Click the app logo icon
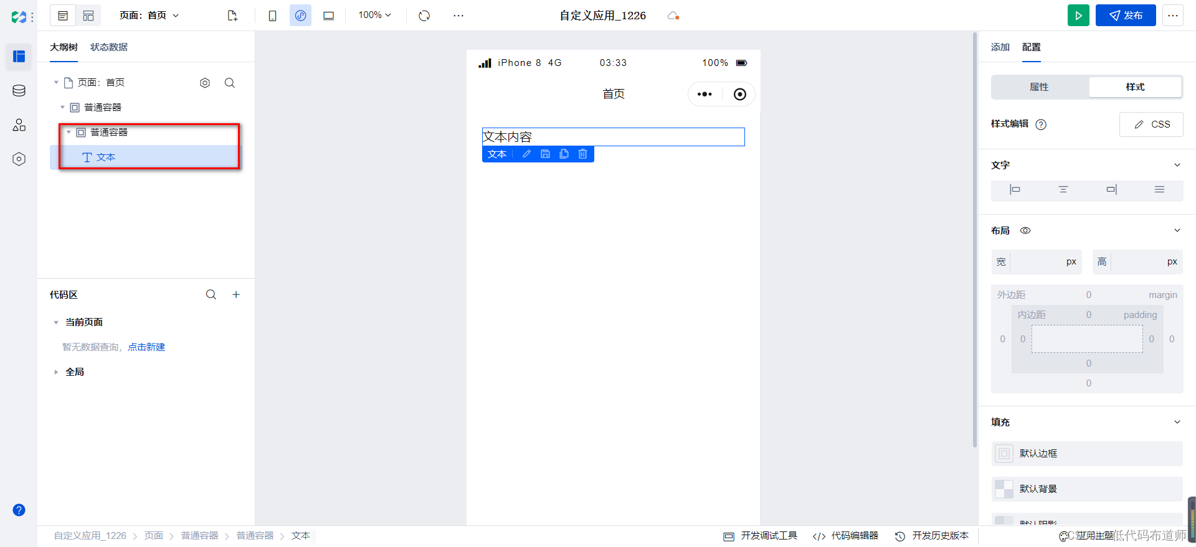The image size is (1196, 547). pyautogui.click(x=19, y=17)
